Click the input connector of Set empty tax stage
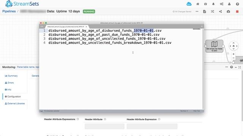Image resolution: width=243 pixels, height=136 pixels. [x=205, y=46]
